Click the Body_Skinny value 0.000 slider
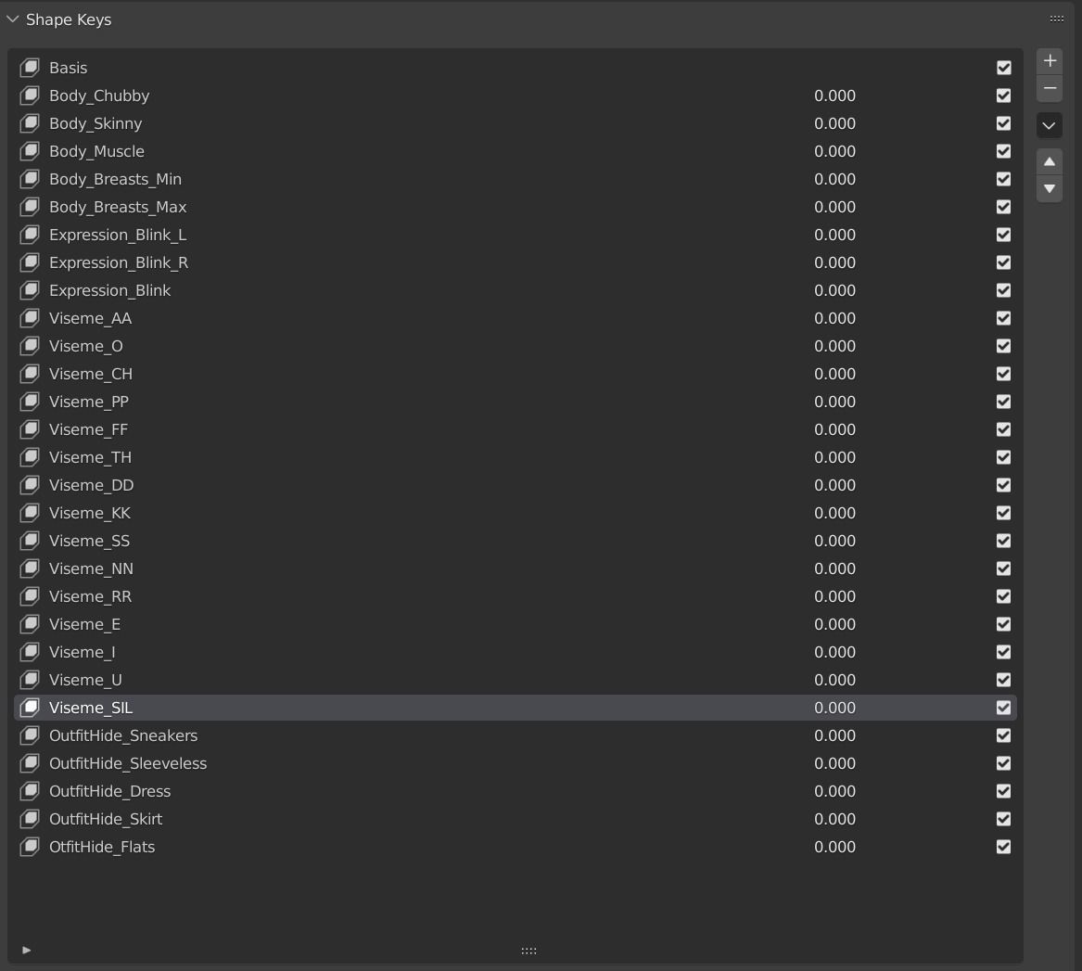 coord(834,123)
